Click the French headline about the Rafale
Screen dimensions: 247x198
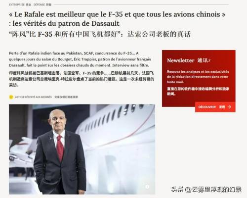click(x=117, y=19)
